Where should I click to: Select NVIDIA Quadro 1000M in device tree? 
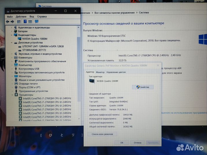pyautogui.click(x=35, y=39)
